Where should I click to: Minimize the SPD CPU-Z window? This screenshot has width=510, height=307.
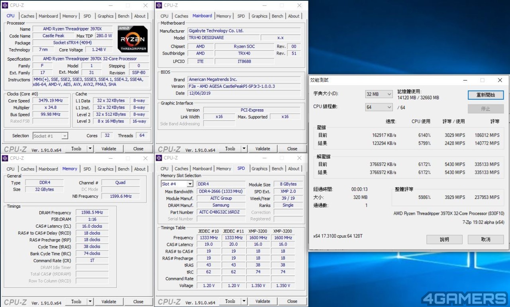click(x=265, y=158)
